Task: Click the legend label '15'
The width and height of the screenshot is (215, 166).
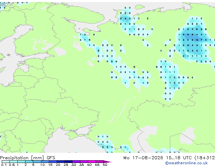Action: pos(50,165)
